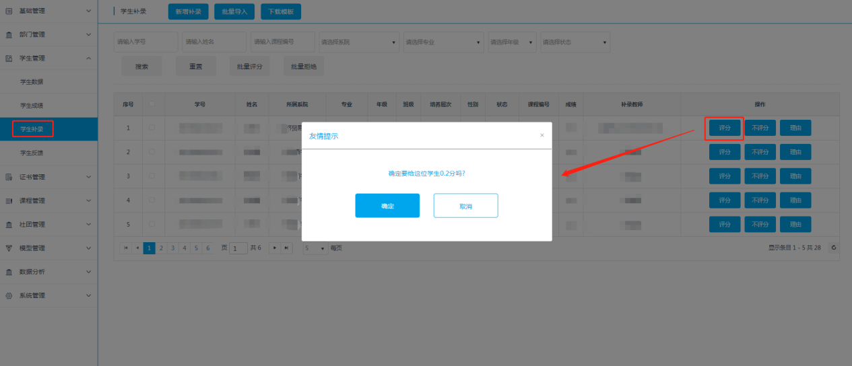Screen dimensions: 852x366
Task: Focus the 请输入课程编号 input field
Action: (283, 42)
